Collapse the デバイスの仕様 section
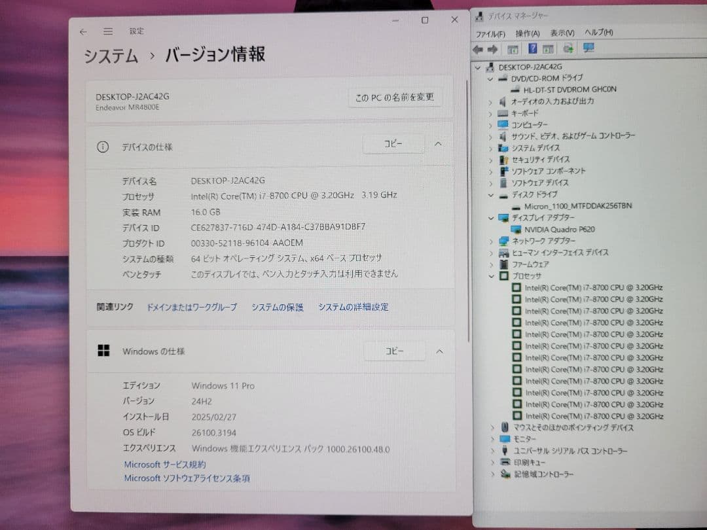This screenshot has width=707, height=530. pos(439,143)
